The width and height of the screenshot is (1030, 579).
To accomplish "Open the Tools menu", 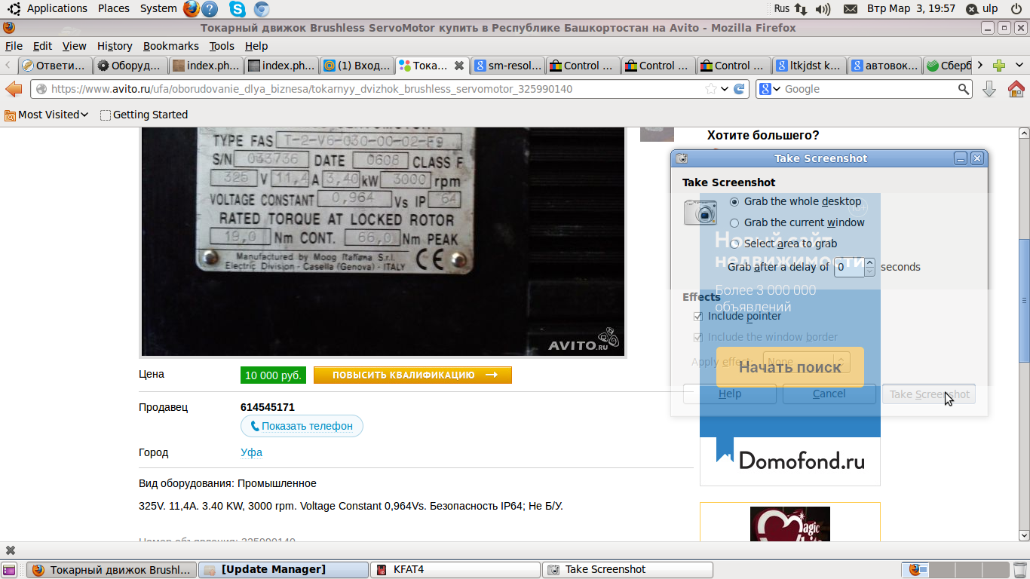I will (x=222, y=46).
